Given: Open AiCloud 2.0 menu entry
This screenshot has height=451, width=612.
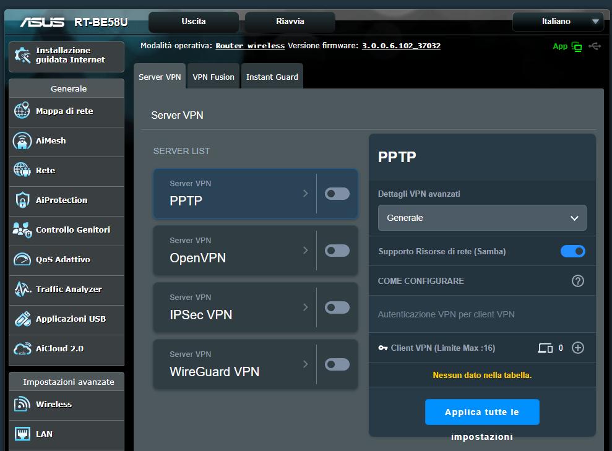Looking at the screenshot, I should (x=66, y=349).
